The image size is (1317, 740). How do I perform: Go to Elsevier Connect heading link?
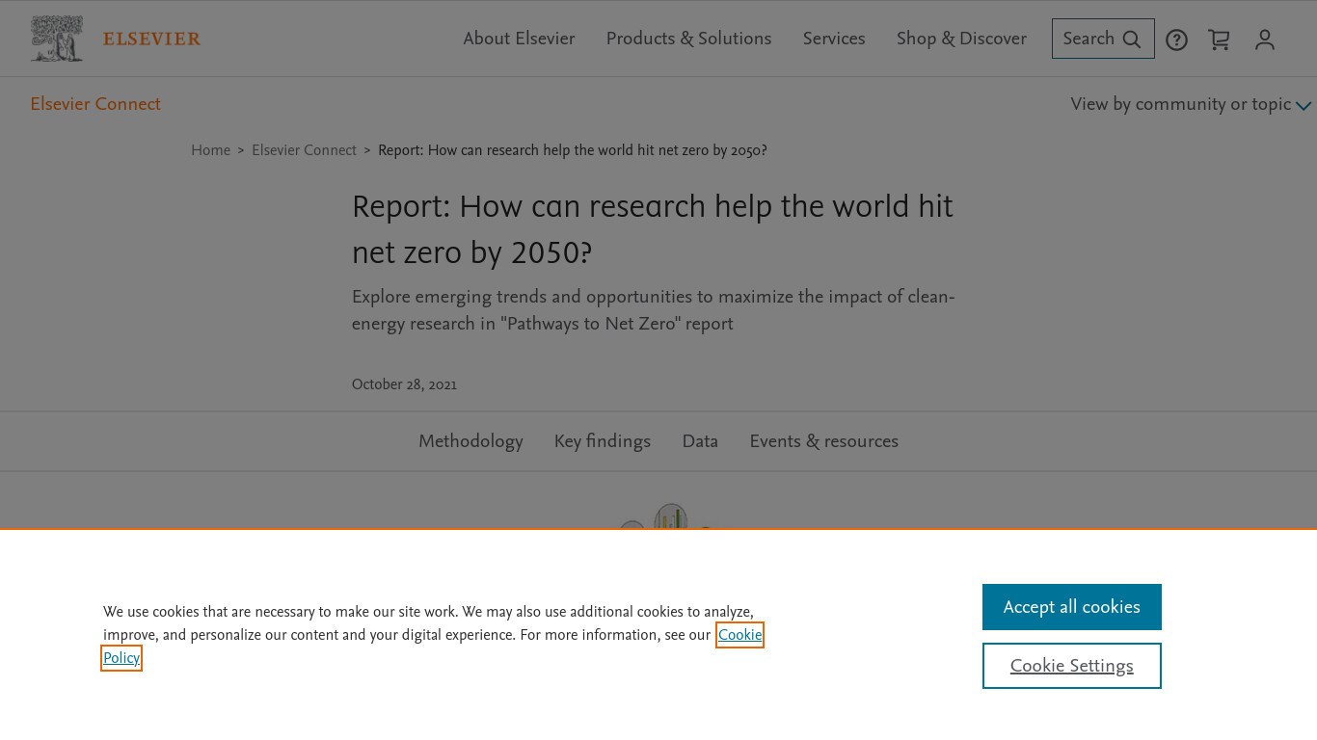[x=95, y=104]
